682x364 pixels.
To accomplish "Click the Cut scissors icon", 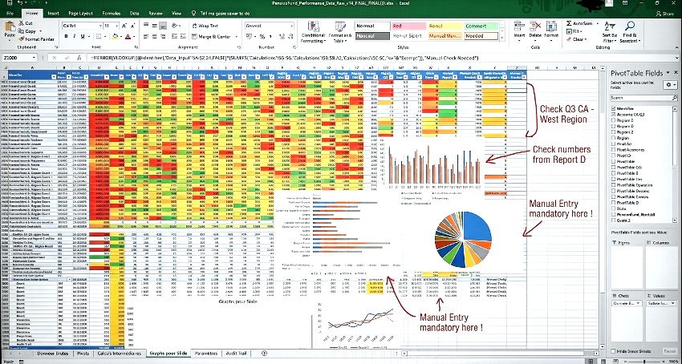I will [20, 23].
